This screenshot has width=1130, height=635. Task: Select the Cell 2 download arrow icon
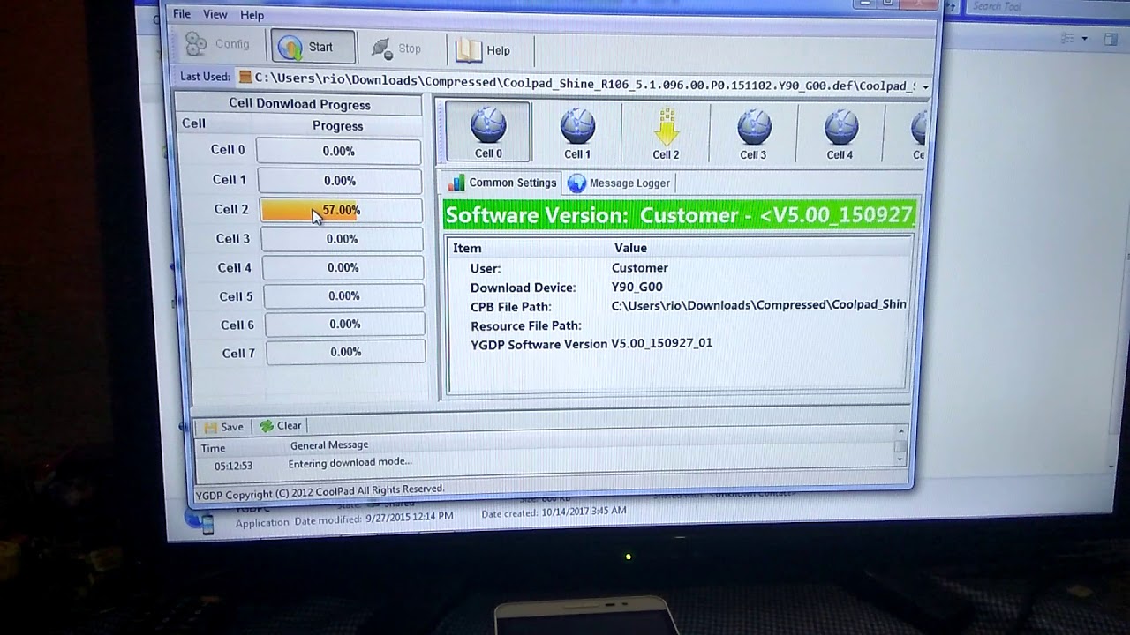point(666,134)
